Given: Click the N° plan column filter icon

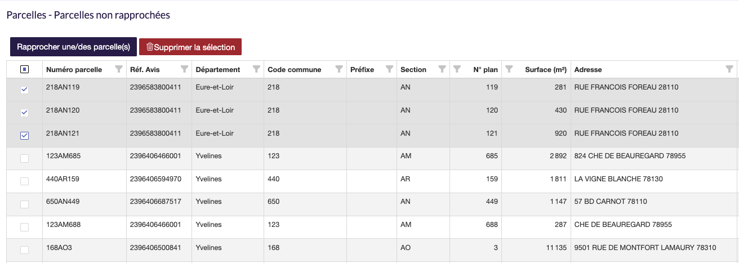Looking at the screenshot, I should pos(457,69).
